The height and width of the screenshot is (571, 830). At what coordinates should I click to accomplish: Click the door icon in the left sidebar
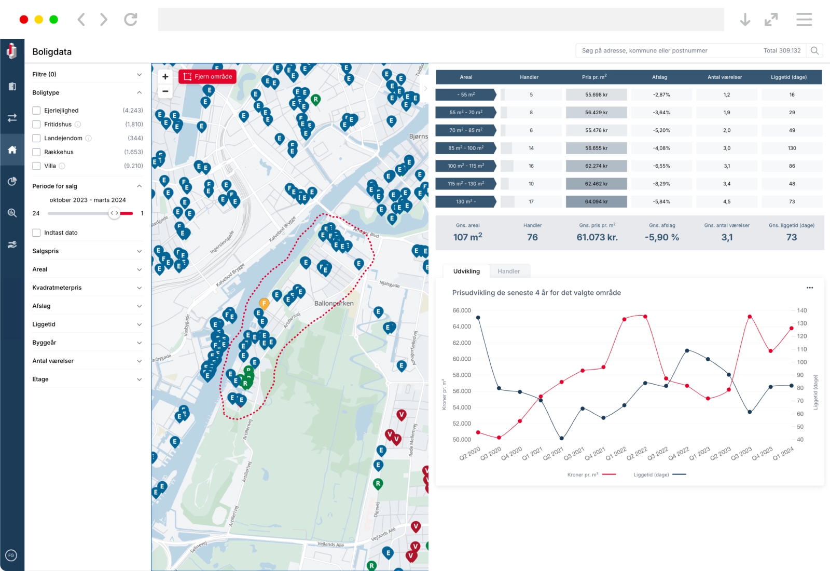(x=12, y=86)
